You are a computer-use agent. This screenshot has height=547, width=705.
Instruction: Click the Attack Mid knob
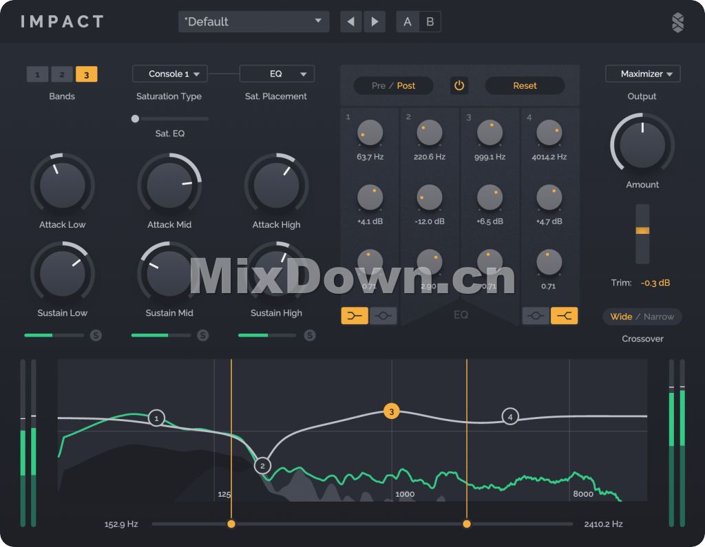[x=169, y=184]
